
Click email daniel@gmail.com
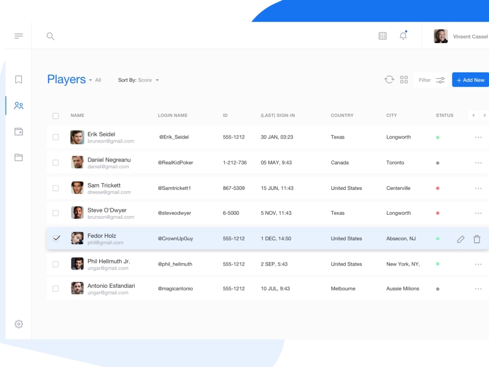pos(108,167)
